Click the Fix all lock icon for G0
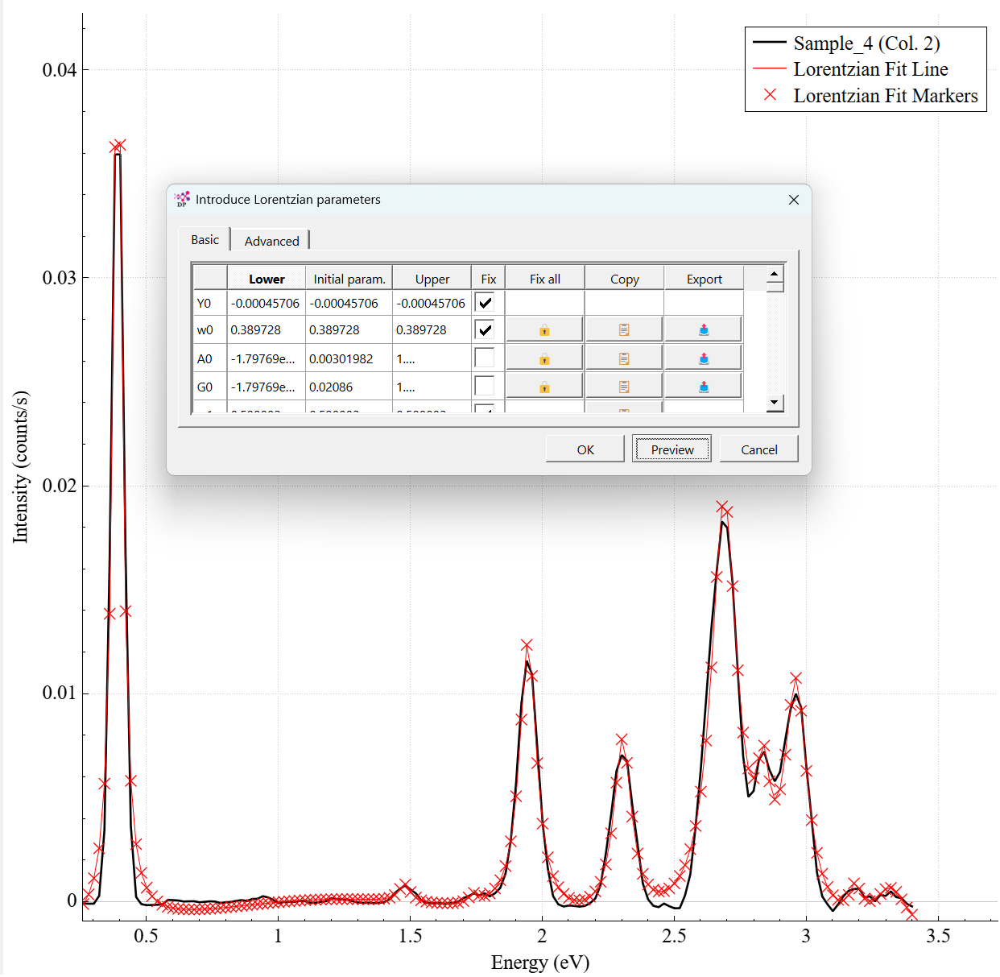The width and height of the screenshot is (1000, 977). (x=544, y=385)
